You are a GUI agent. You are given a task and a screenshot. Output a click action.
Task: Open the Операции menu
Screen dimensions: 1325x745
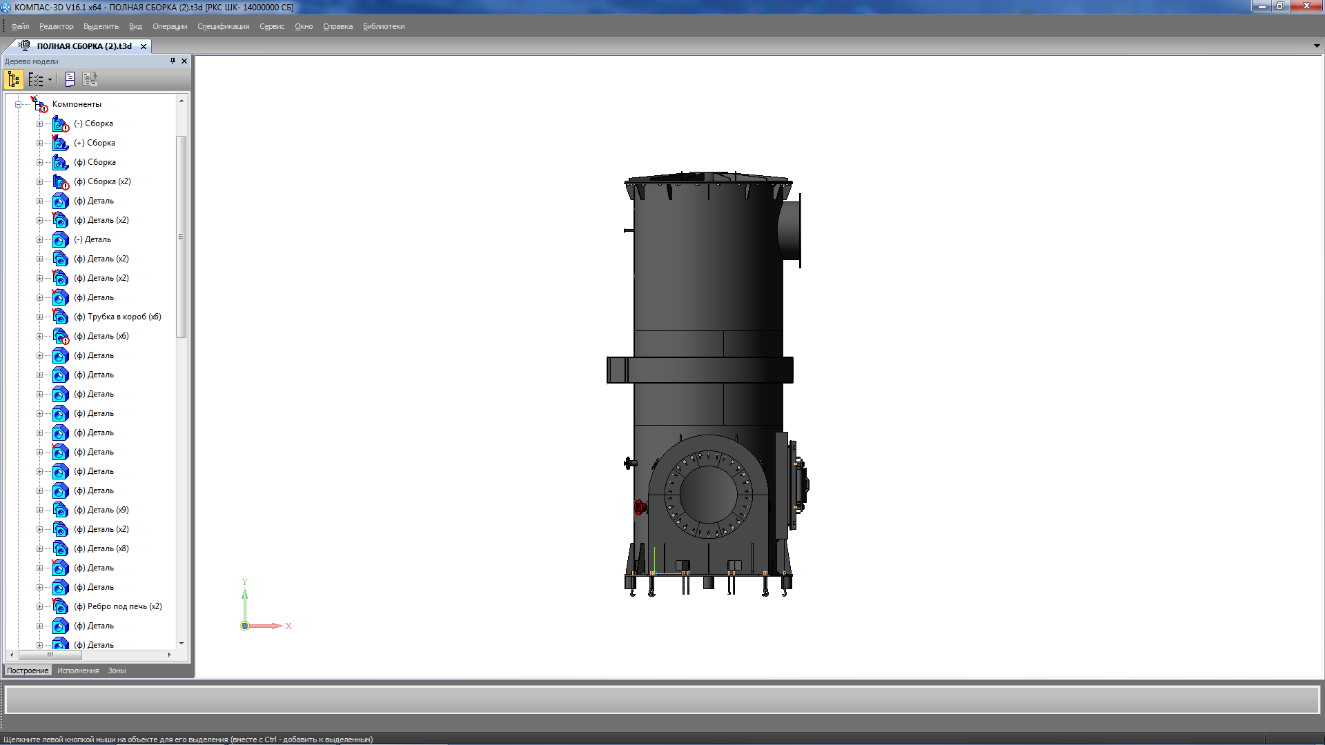pos(170,26)
